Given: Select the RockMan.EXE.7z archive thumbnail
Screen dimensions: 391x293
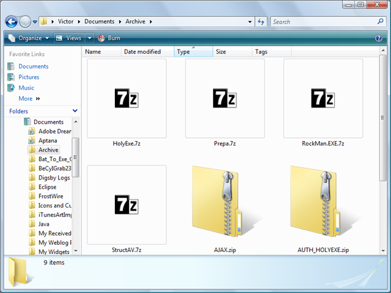Looking at the screenshot, I should click(x=323, y=98).
